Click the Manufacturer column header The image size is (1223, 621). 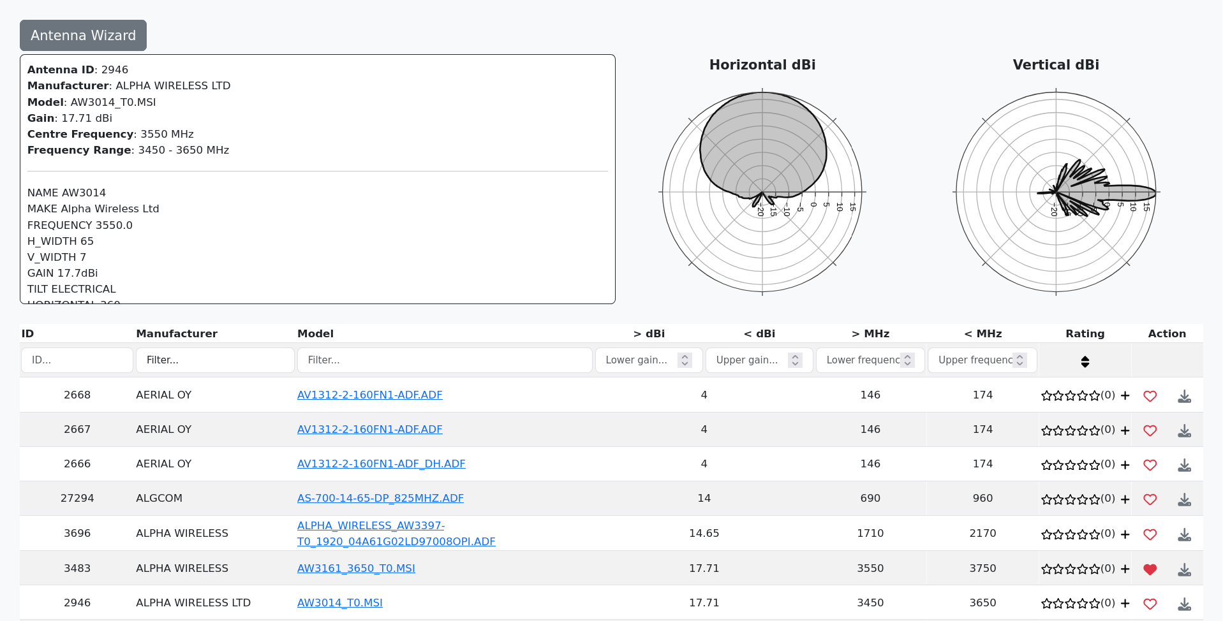[x=177, y=333]
